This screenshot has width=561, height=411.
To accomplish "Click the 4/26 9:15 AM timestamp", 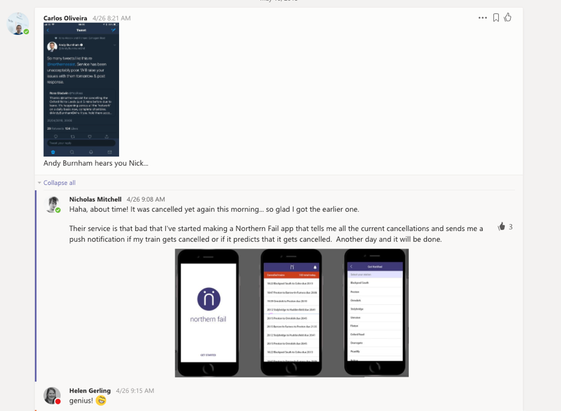I will [x=135, y=391].
